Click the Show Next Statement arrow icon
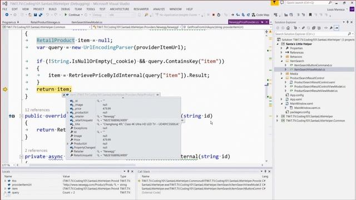This screenshot has width=356, height=200. tap(233, 15)
